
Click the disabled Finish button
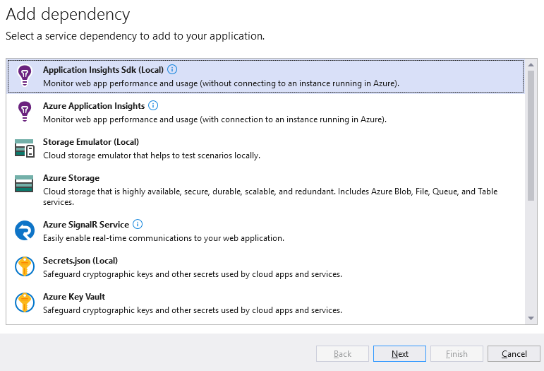click(x=457, y=353)
